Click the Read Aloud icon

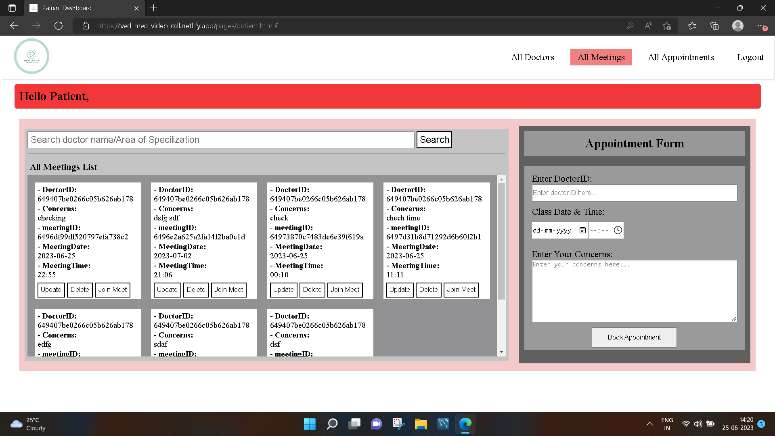648,26
